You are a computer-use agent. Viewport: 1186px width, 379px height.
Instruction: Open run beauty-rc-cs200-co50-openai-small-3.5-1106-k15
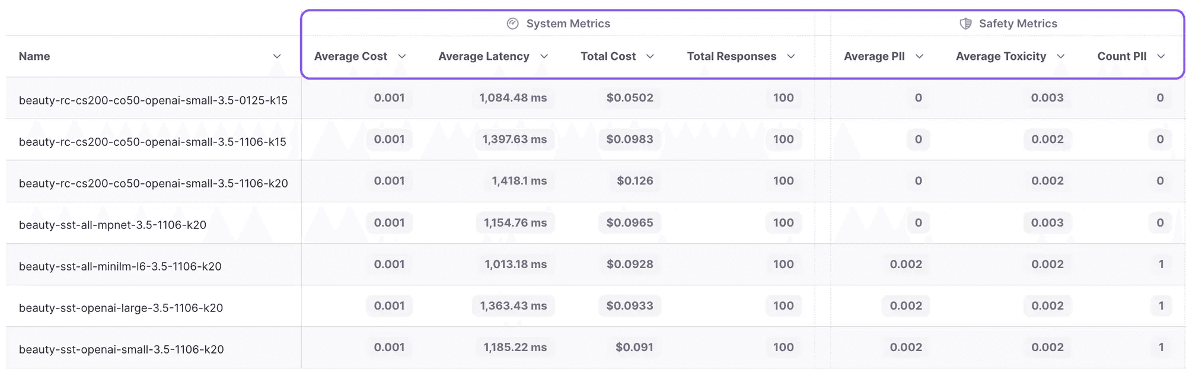click(x=152, y=142)
